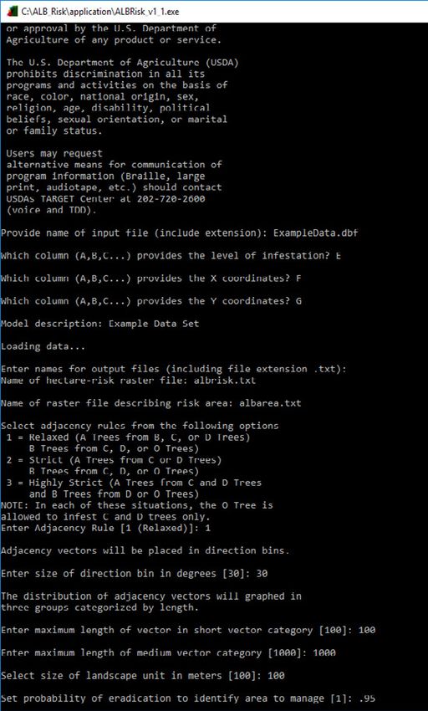Image resolution: width=428 pixels, height=711 pixels.
Task: Click the title bar path ALBRisk_v1_1.exe
Action: pyautogui.click(x=100, y=12)
